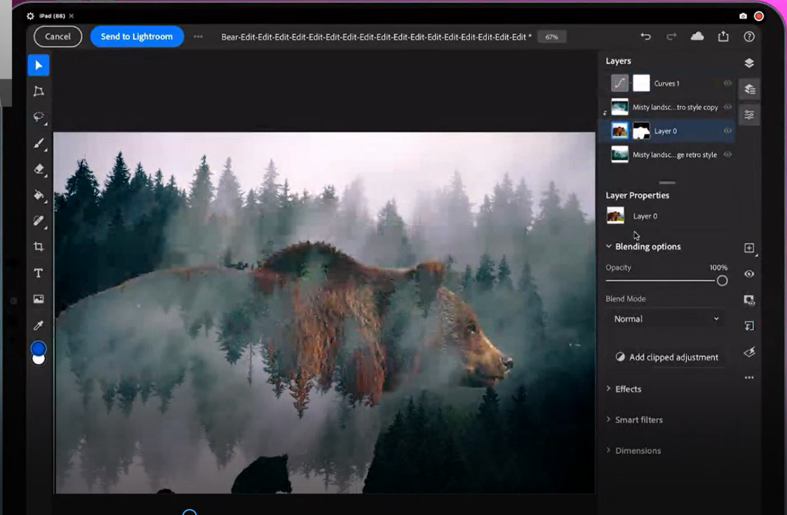Viewport: 787px width, 515px height.
Task: Toggle visibility of Layer 0
Action: [x=728, y=131]
